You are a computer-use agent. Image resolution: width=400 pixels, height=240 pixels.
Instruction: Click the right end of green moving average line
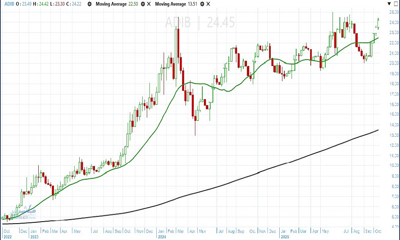tap(378, 38)
